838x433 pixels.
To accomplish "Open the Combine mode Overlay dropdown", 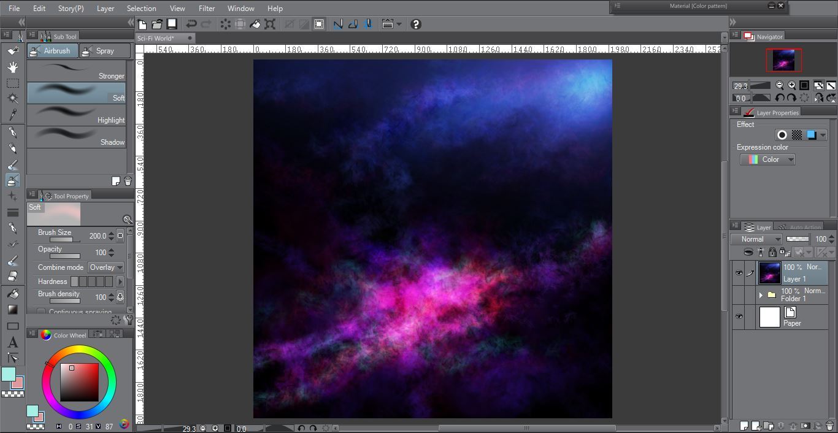I will 106,267.
